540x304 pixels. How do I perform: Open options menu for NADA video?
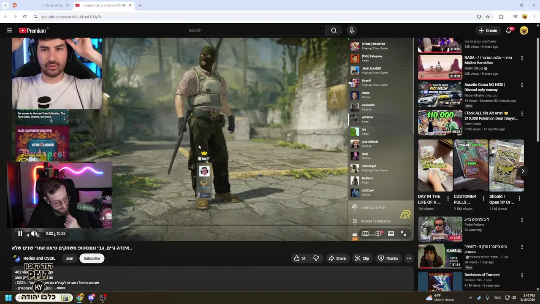click(x=522, y=58)
